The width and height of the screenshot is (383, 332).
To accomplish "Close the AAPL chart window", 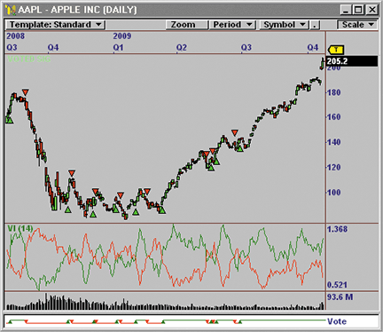I will 372,10.
